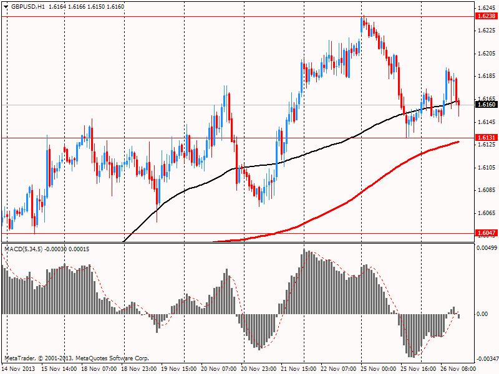Click the current price 1.6160 label
The image size is (499, 374).
click(x=487, y=104)
